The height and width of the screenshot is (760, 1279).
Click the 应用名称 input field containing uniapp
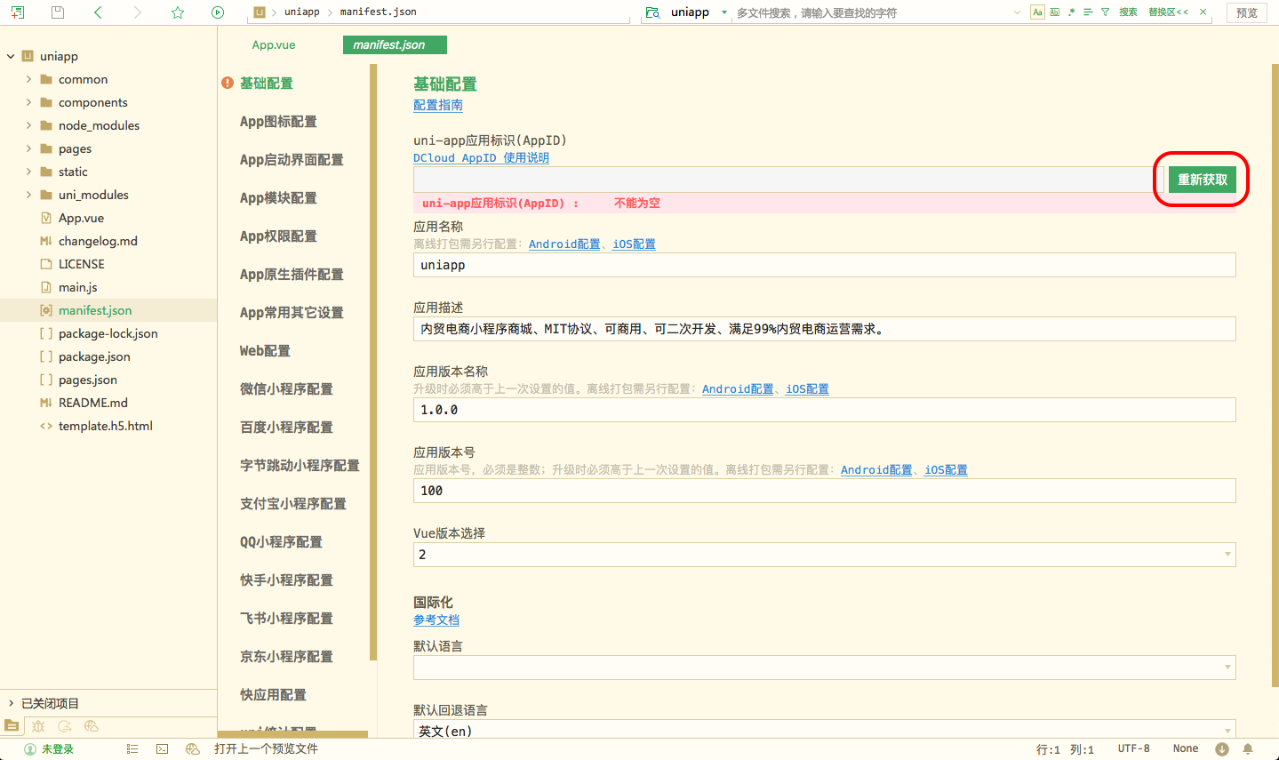(825, 265)
